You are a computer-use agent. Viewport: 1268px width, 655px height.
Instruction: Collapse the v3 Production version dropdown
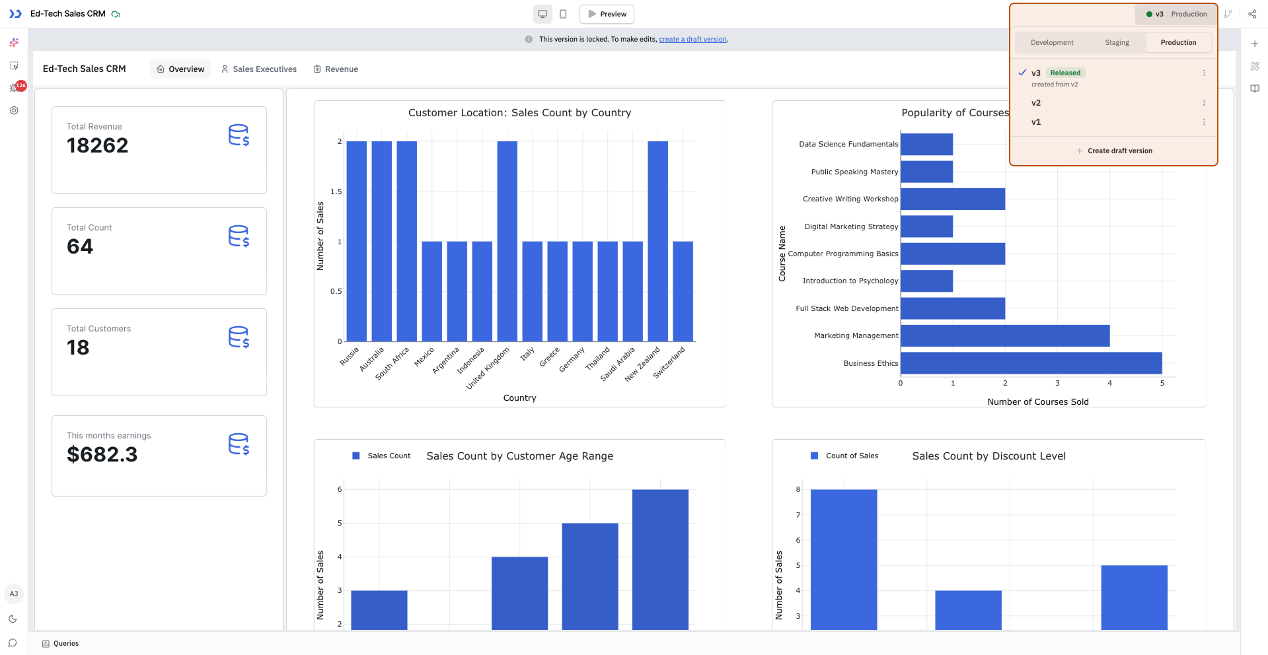pos(1176,14)
